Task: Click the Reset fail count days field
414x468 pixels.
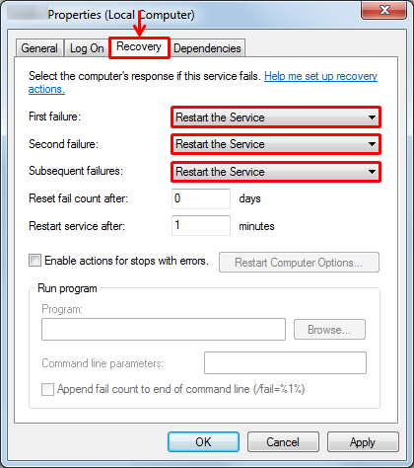Action: click(201, 198)
